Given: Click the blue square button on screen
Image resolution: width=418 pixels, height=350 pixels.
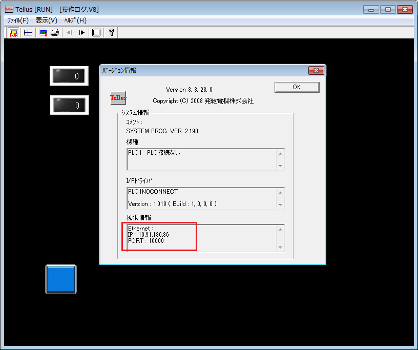Looking at the screenshot, I should click(61, 279).
